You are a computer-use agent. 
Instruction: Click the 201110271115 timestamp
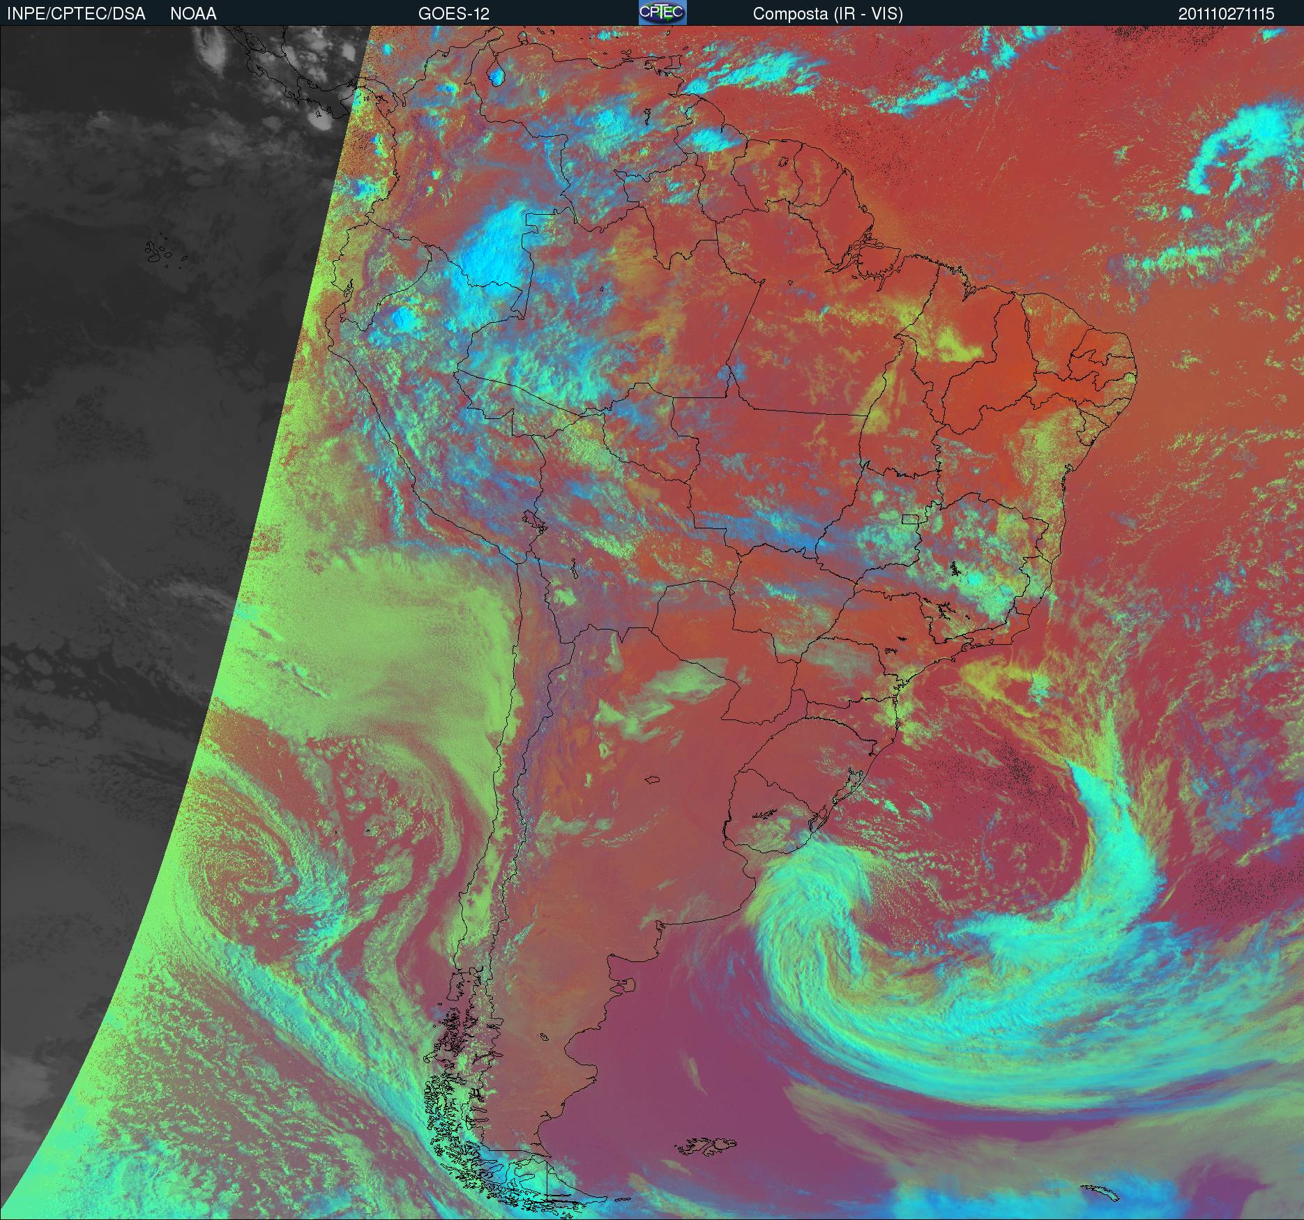pyautogui.click(x=1227, y=14)
